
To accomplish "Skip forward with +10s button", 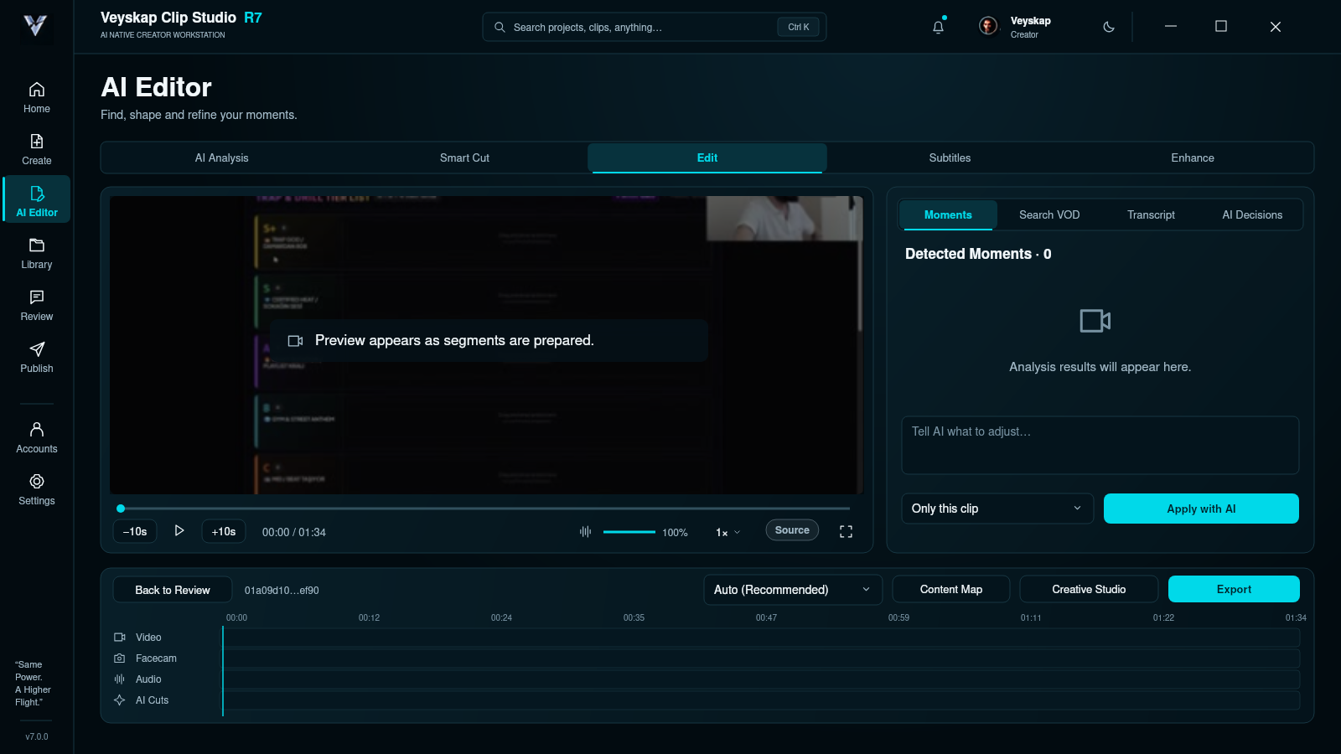I will (x=224, y=531).
